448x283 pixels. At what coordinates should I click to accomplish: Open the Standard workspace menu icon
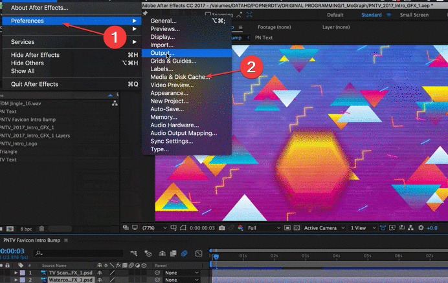pyautogui.click(x=388, y=15)
